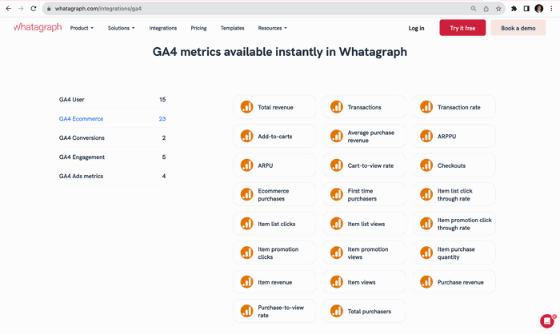Click the Item promotion views card label
Image resolution: width=560 pixels, height=334 pixels.
[368, 253]
